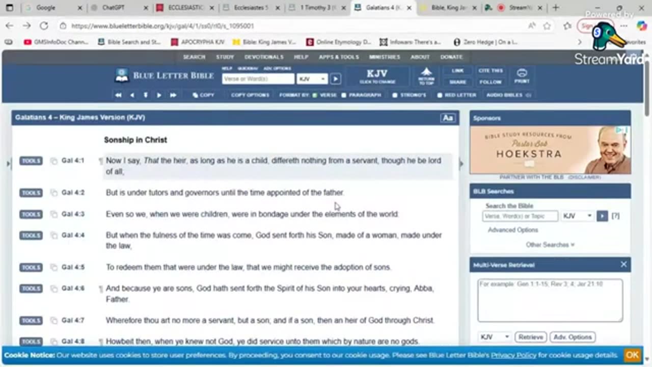Open Online Etymology bookmark

pos(339,42)
